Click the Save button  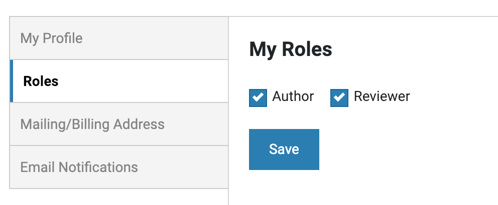pos(284,149)
